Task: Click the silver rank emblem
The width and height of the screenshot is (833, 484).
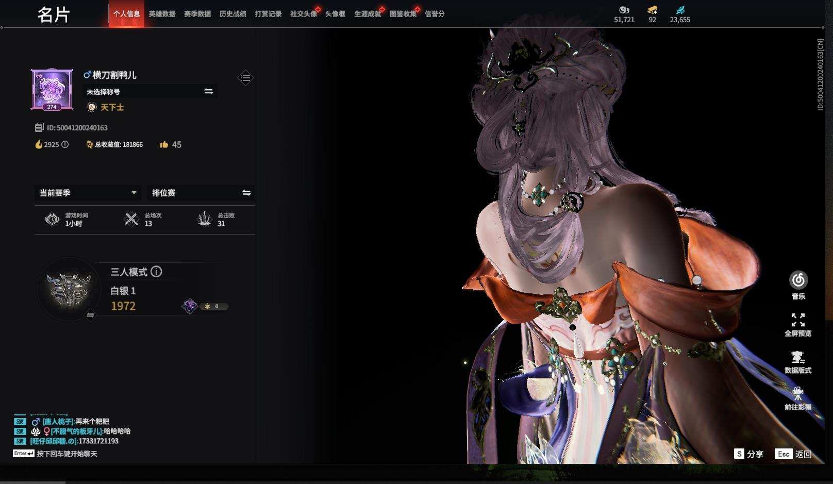Action: [x=69, y=289]
